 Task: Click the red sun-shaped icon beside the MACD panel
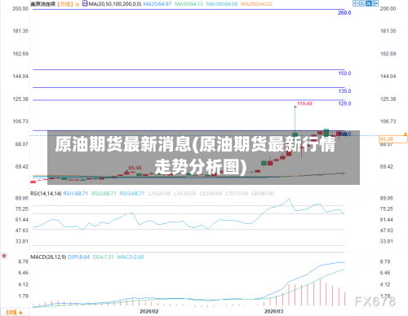[4, 256]
